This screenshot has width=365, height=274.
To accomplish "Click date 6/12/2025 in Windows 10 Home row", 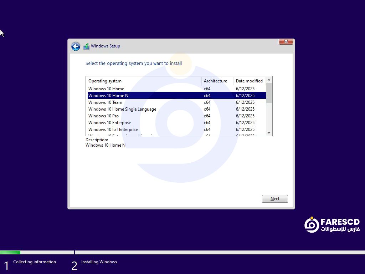I will pyautogui.click(x=245, y=89).
